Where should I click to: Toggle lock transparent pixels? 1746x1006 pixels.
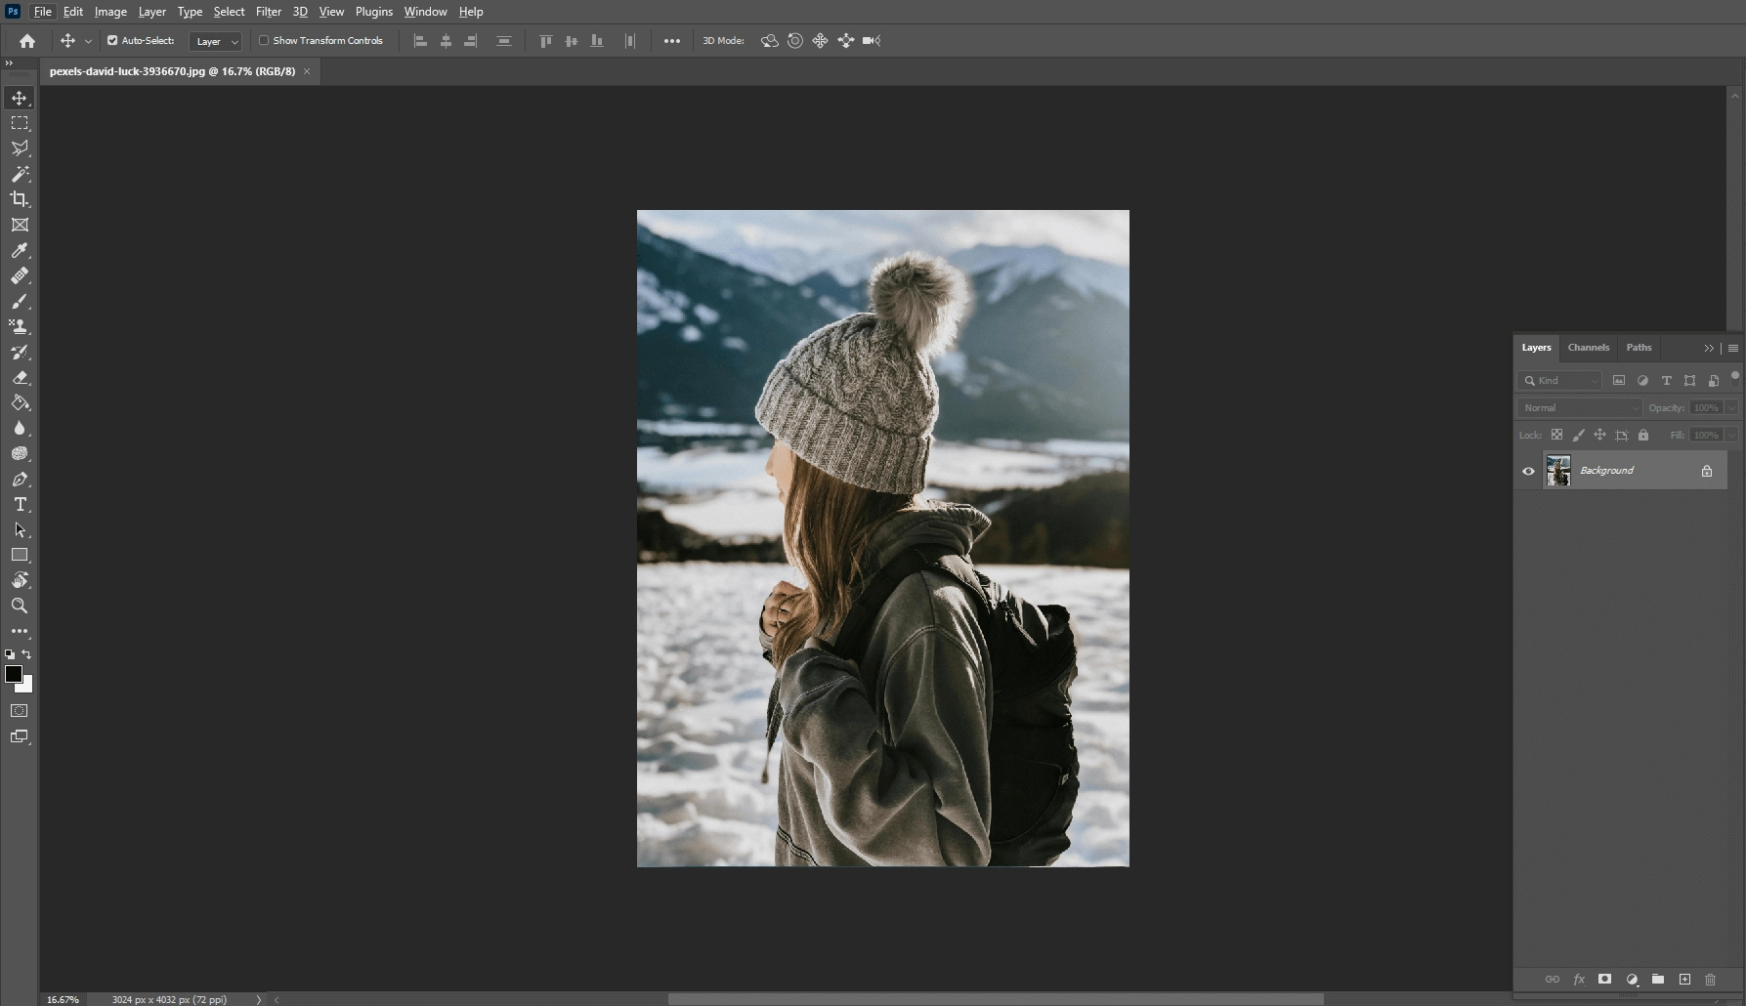pos(1556,435)
